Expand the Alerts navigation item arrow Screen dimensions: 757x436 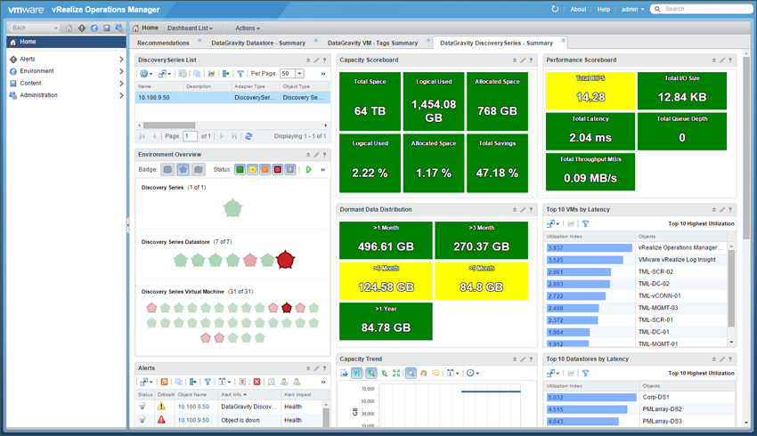point(121,59)
